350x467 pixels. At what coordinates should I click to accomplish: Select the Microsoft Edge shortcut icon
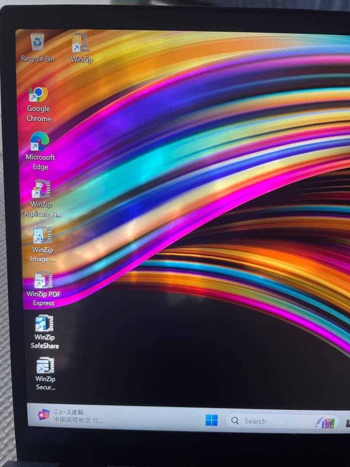[x=39, y=141]
